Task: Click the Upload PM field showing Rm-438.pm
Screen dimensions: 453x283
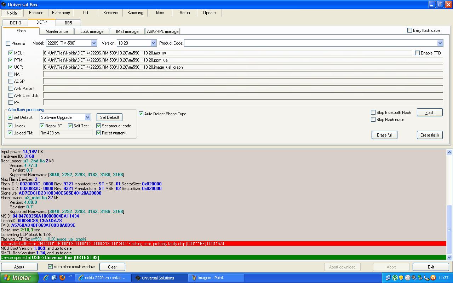Action: click(x=66, y=133)
